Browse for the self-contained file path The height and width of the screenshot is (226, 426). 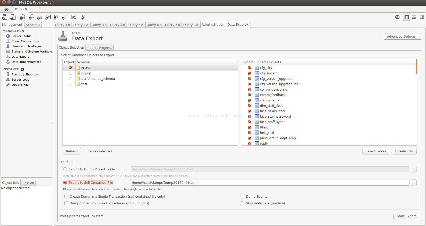[x=414, y=183]
